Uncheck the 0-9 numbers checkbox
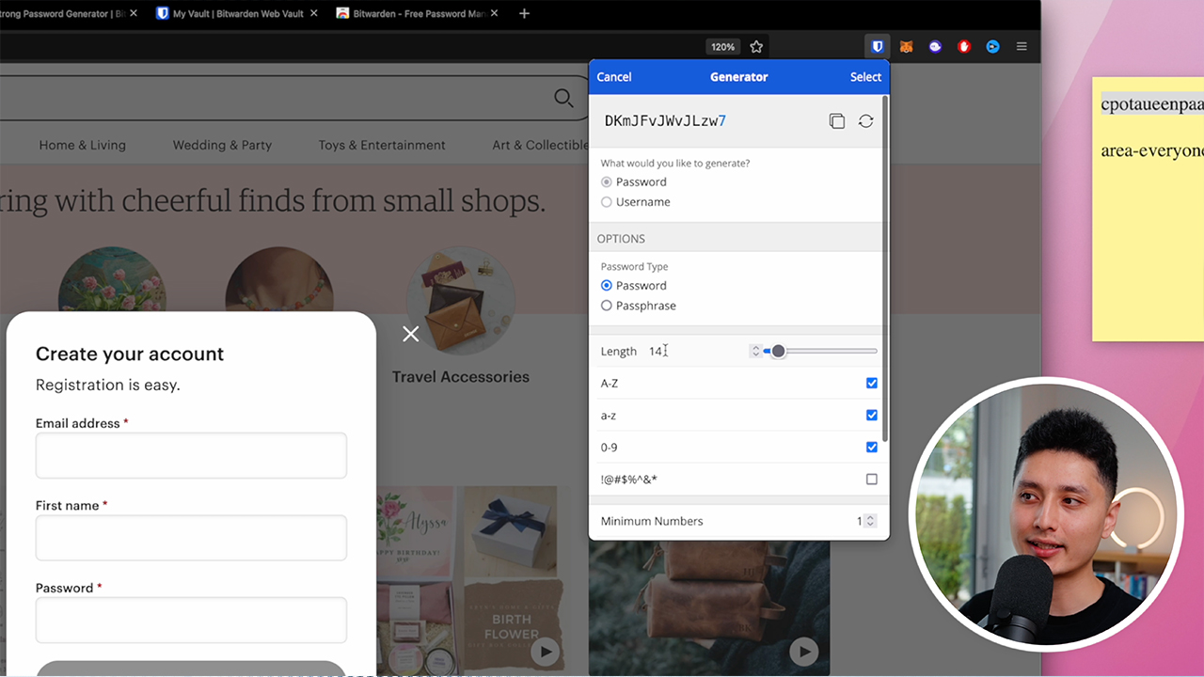 (872, 448)
